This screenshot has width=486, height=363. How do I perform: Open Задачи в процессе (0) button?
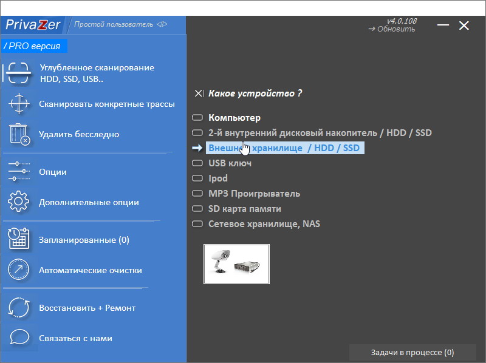tap(412, 353)
